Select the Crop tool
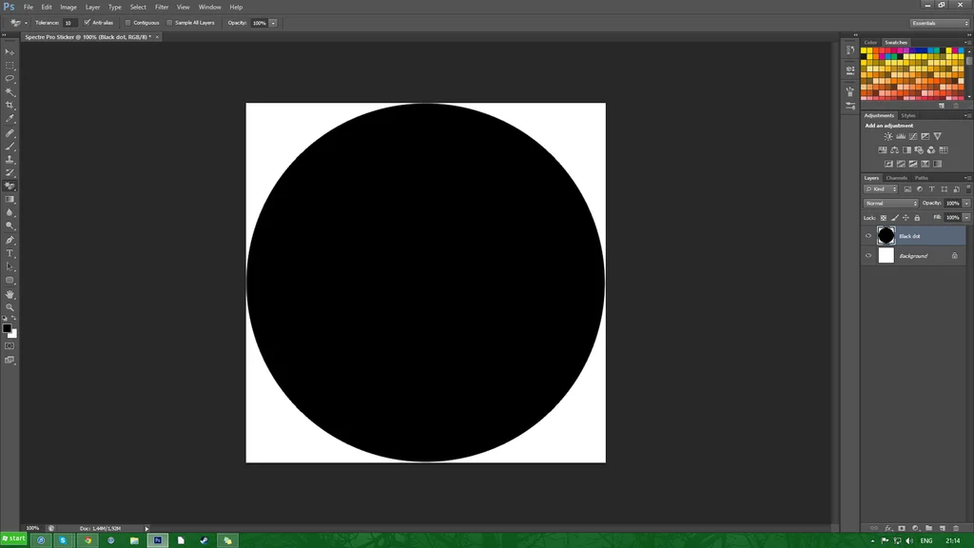The image size is (974, 548). [x=10, y=106]
